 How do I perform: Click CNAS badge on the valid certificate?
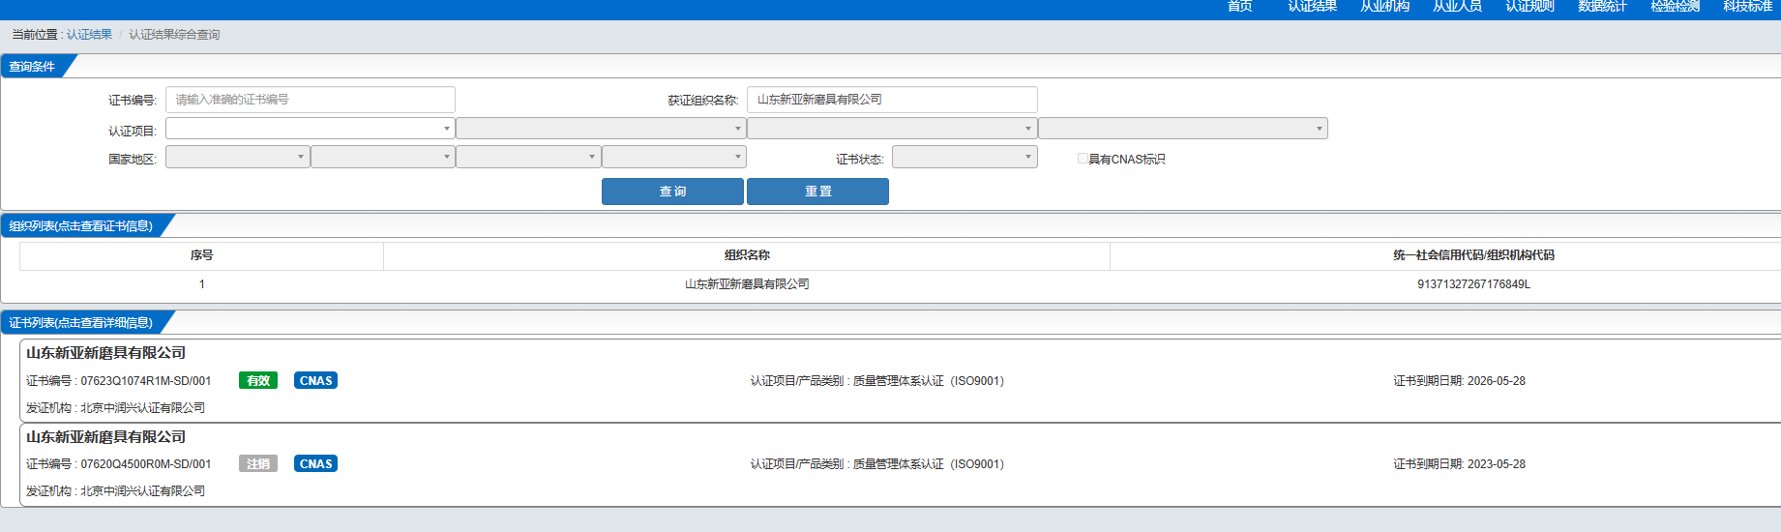point(315,380)
